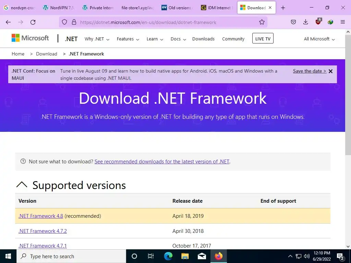Screen dimensions: 351x263
Task: Launch Microsoft Edge from the taskbar
Action: coord(168,256)
